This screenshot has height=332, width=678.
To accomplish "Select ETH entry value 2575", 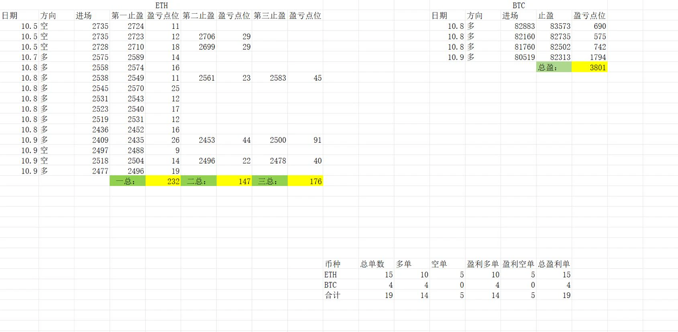I will click(x=92, y=57).
